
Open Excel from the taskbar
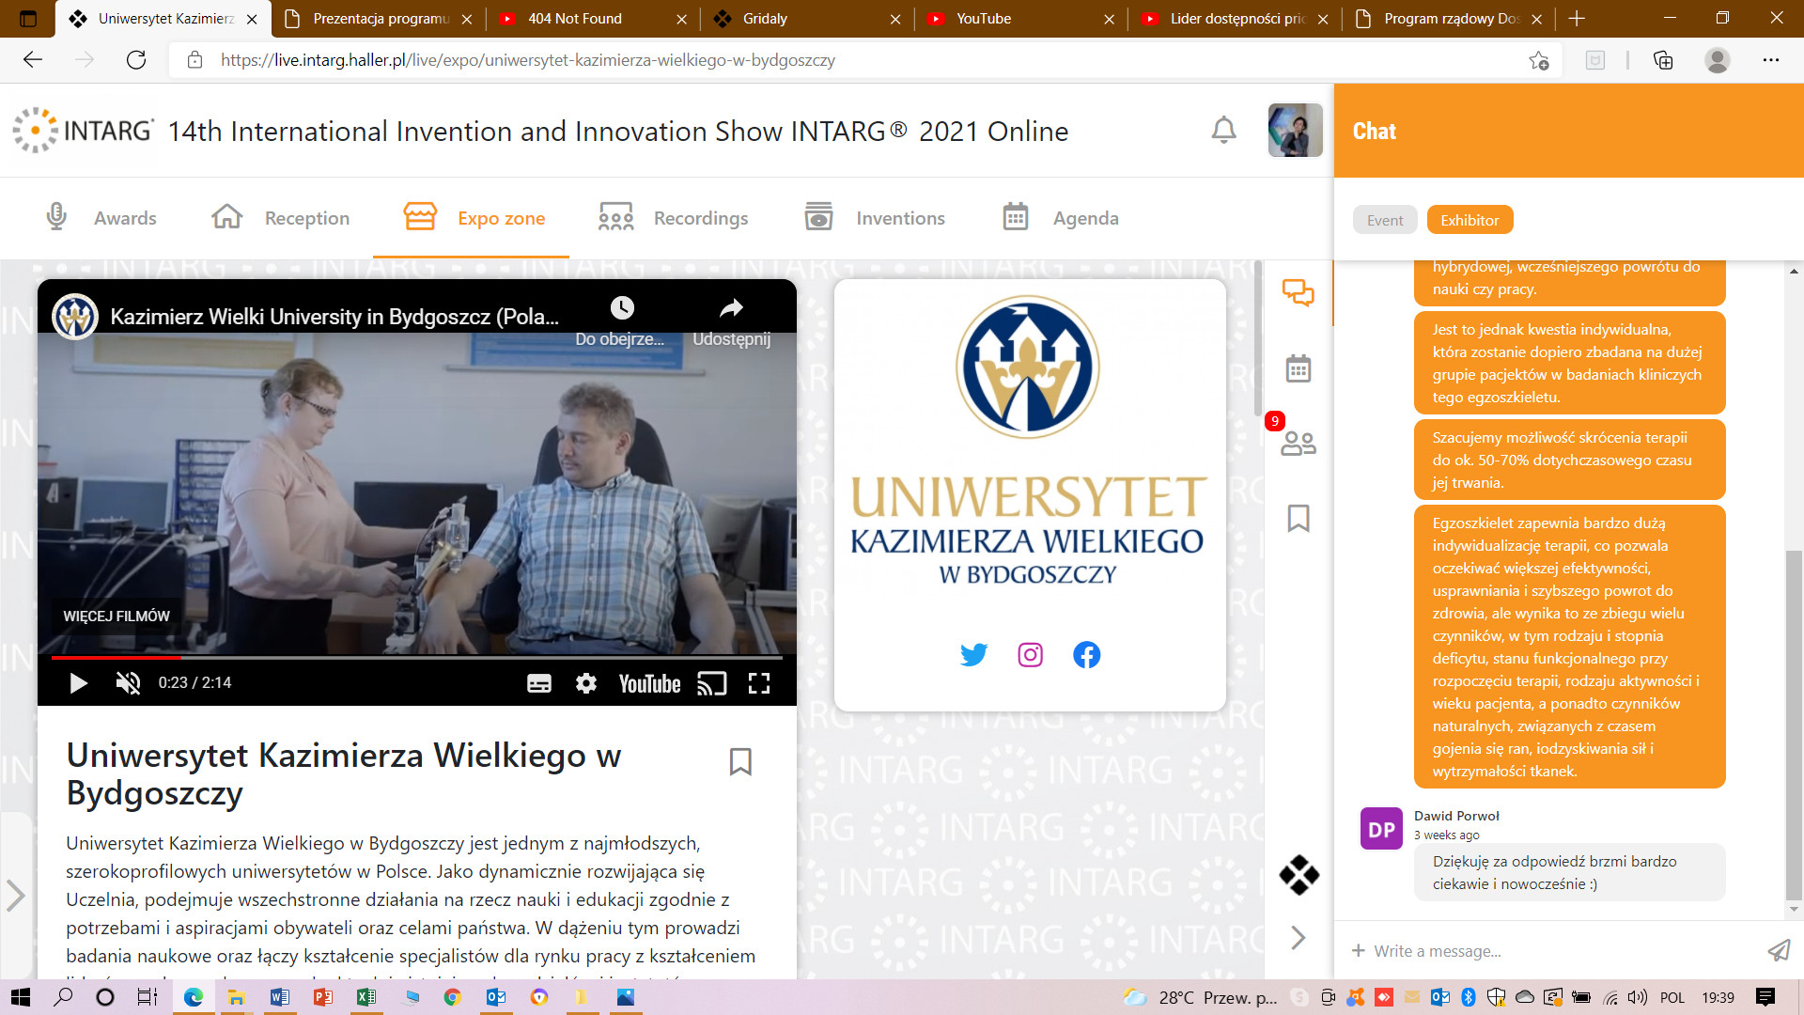tap(365, 997)
